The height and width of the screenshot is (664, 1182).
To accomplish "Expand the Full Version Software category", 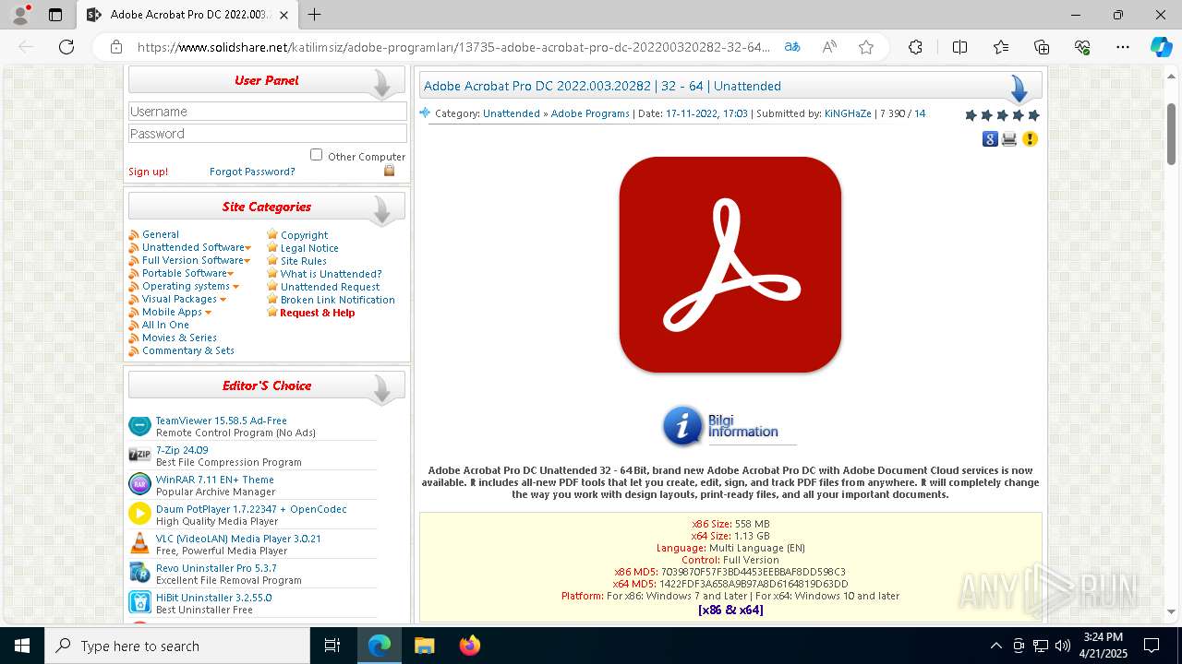I will coord(247,261).
